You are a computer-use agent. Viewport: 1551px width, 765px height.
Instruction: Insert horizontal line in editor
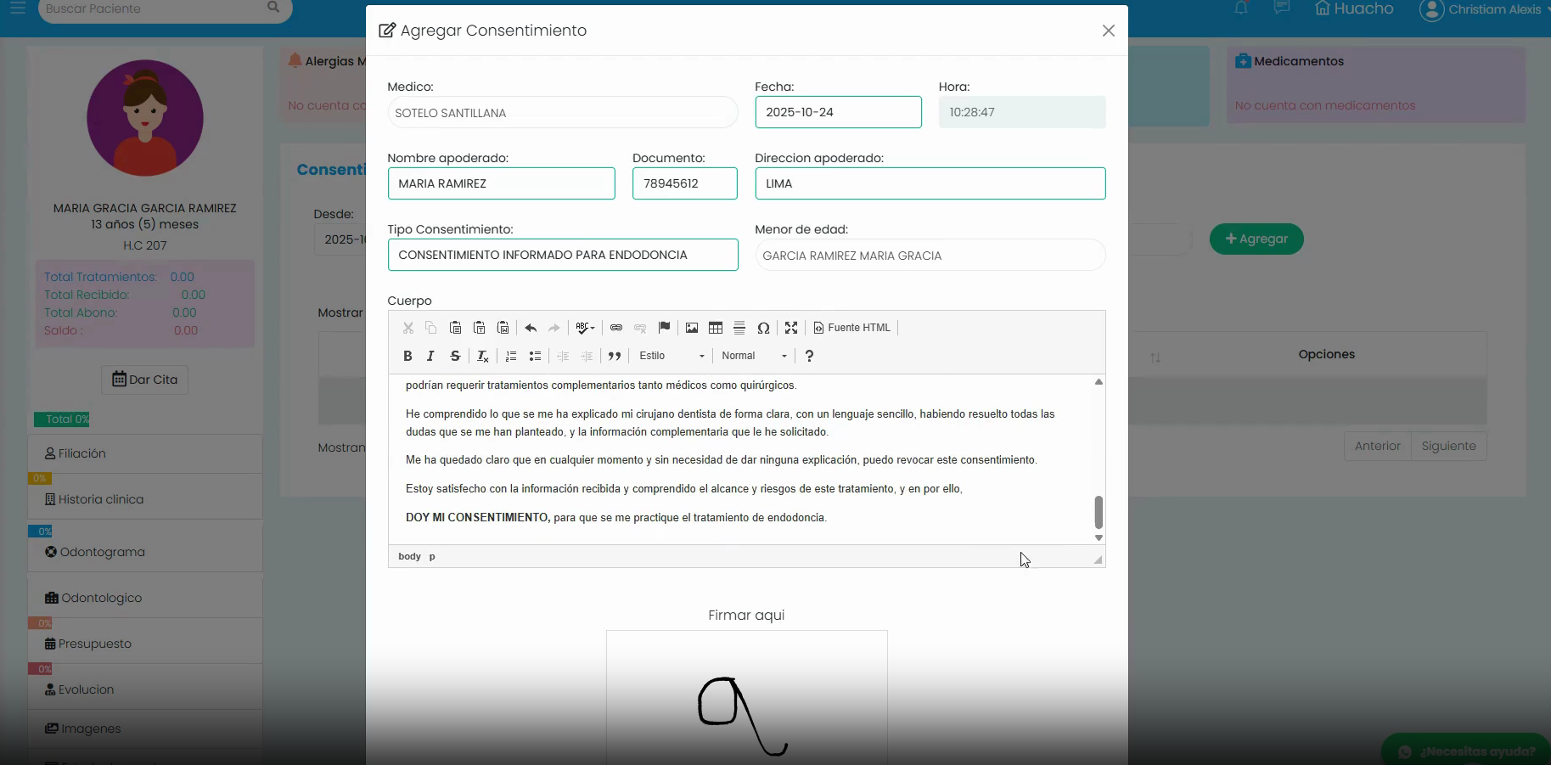(x=739, y=328)
